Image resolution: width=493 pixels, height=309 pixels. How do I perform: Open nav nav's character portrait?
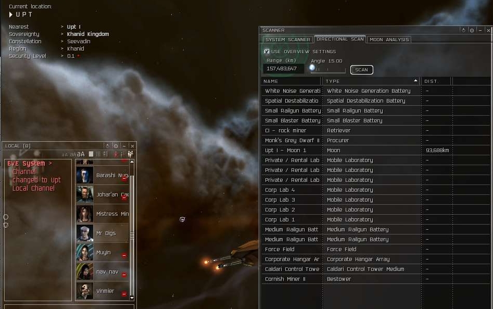click(85, 271)
